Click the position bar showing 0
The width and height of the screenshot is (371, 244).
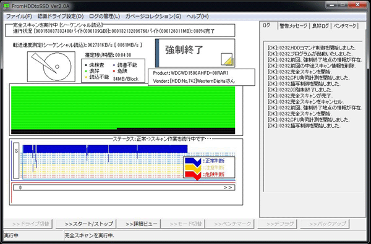124,188
